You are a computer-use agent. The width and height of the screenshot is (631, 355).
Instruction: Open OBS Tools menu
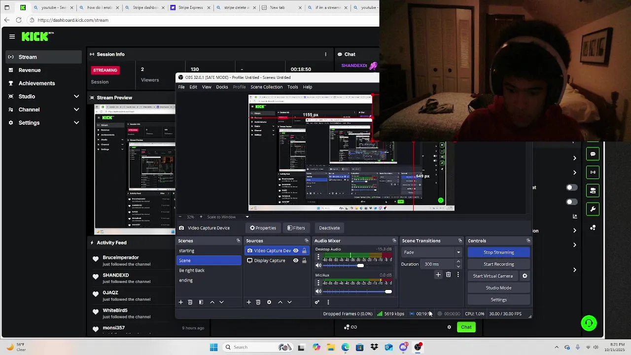click(x=293, y=87)
